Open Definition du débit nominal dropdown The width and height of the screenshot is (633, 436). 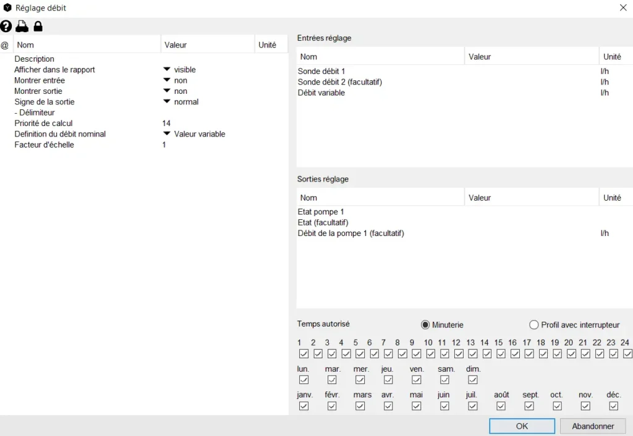pos(166,134)
